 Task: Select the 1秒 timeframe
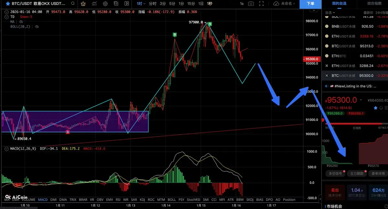(210, 4)
